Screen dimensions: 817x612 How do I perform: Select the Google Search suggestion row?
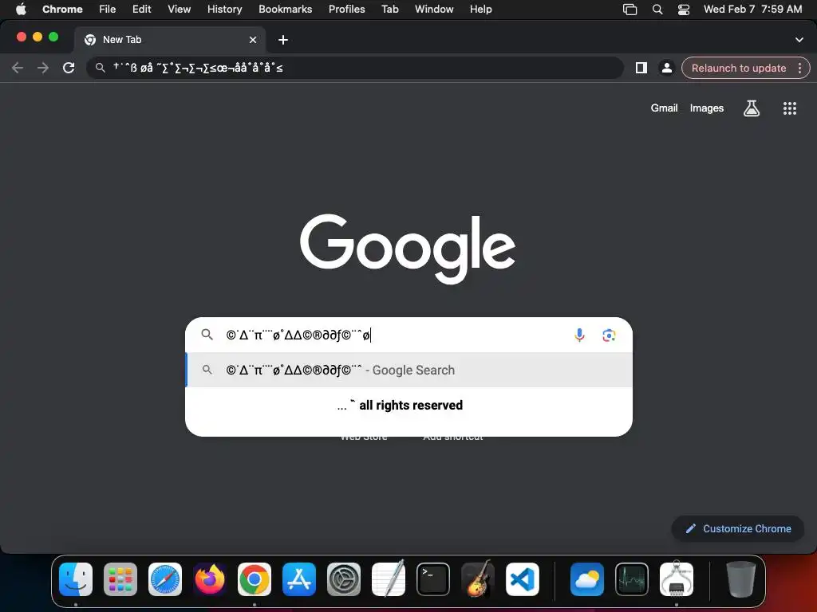pos(409,370)
